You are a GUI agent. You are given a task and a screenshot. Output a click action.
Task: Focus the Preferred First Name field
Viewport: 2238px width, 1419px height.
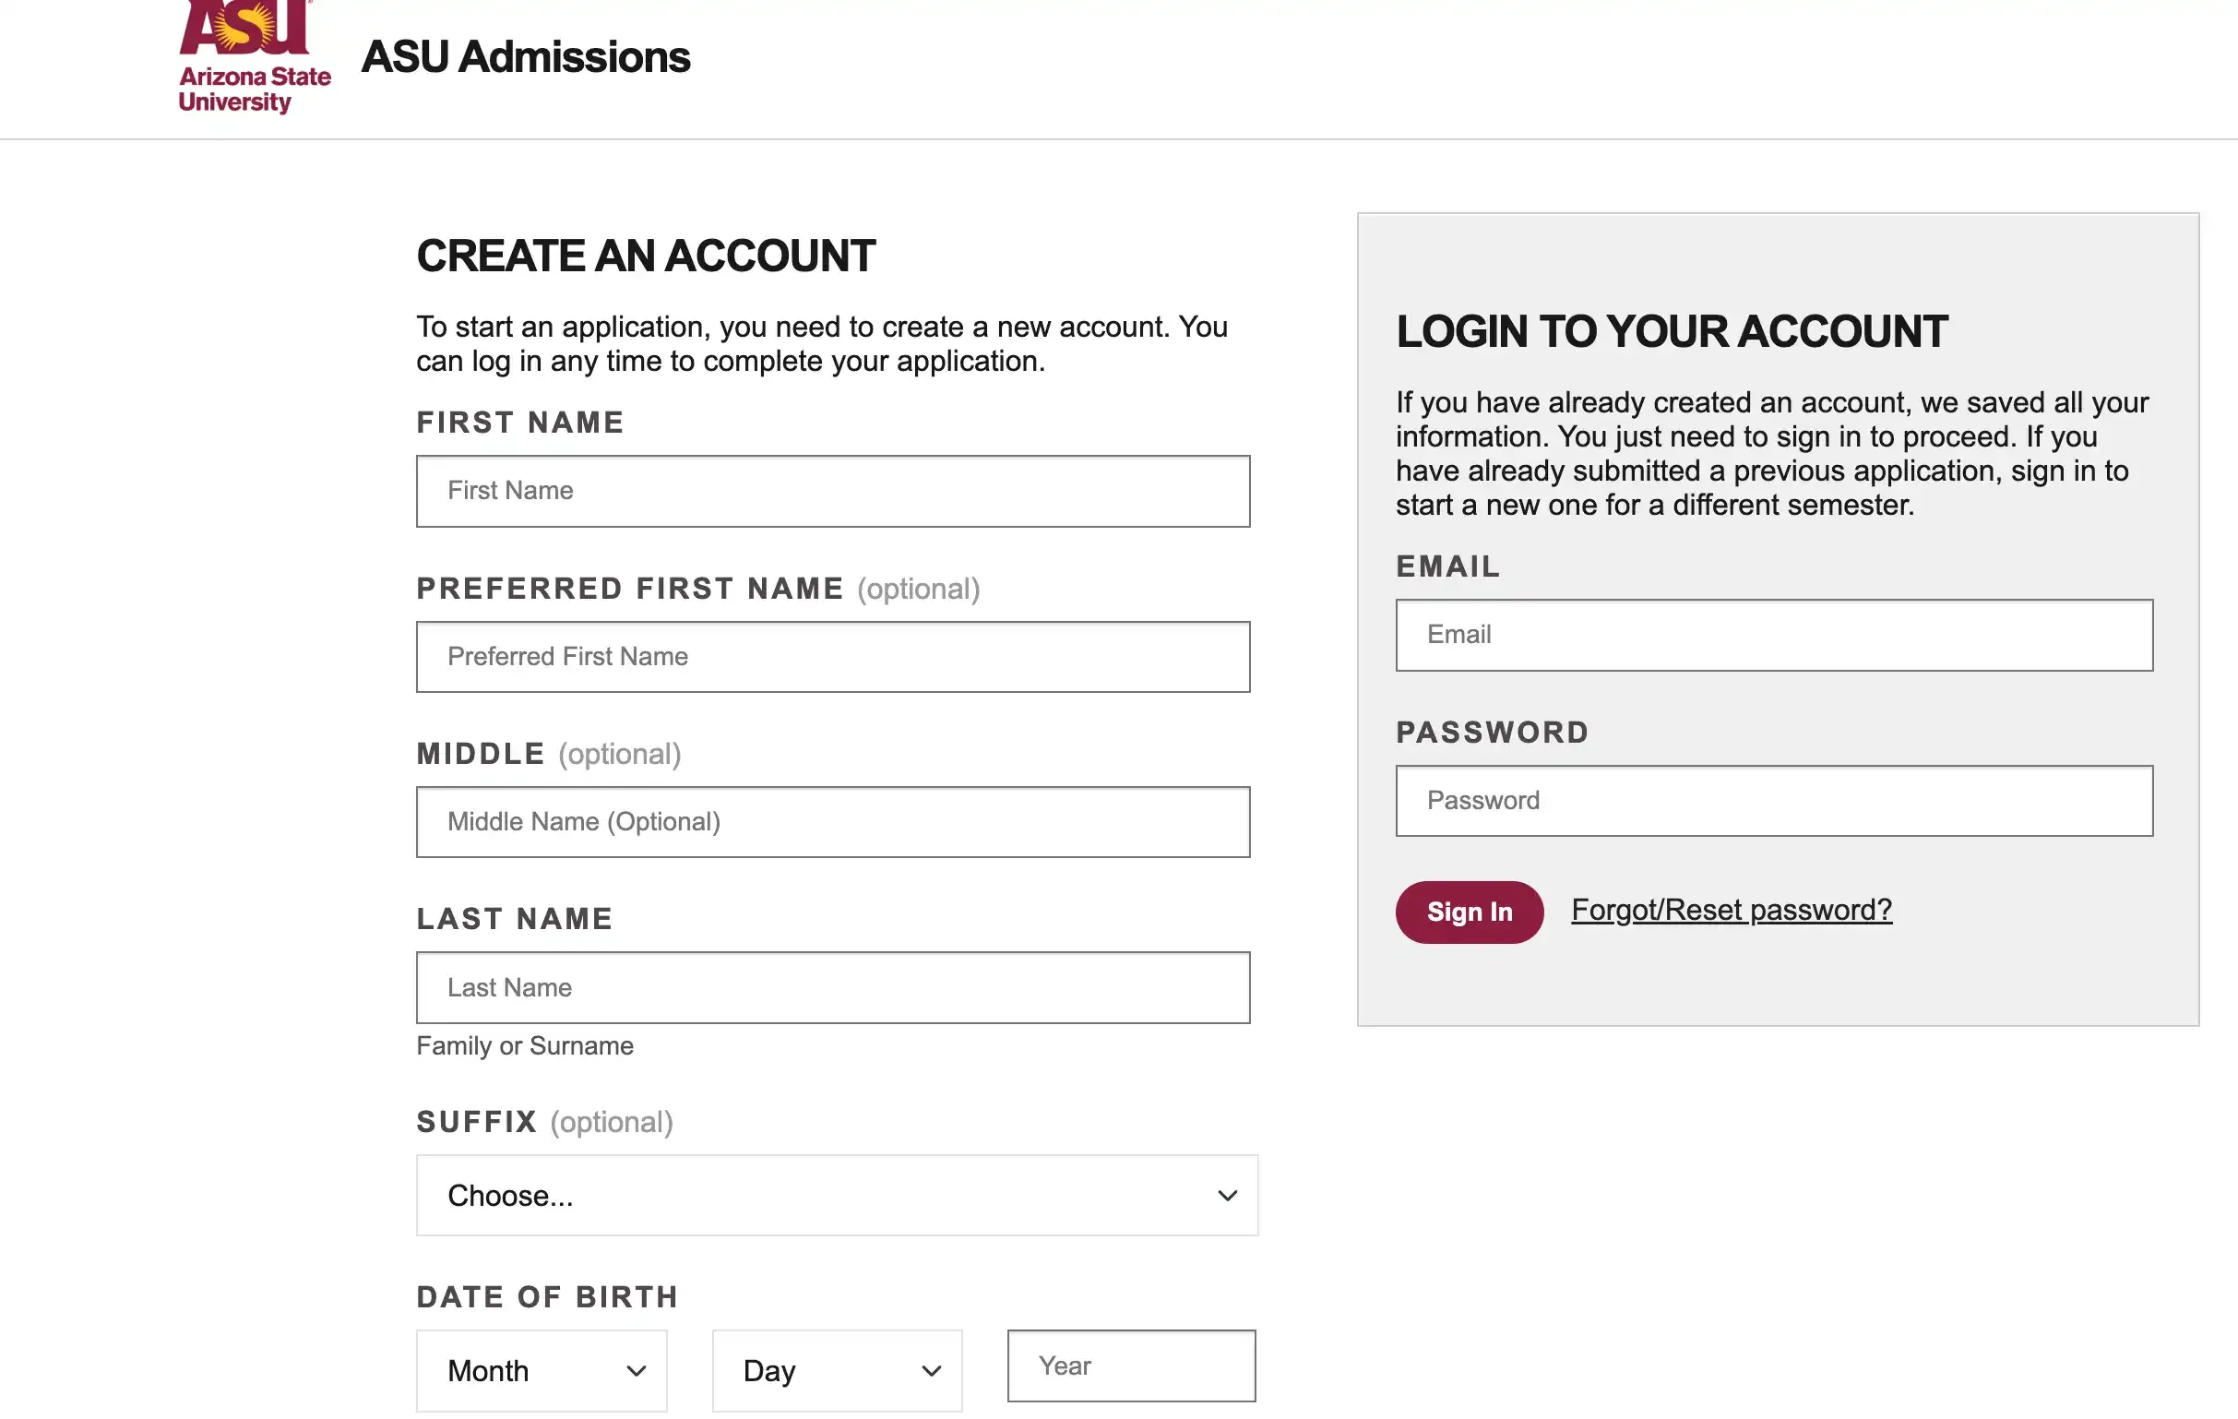pyautogui.click(x=833, y=657)
